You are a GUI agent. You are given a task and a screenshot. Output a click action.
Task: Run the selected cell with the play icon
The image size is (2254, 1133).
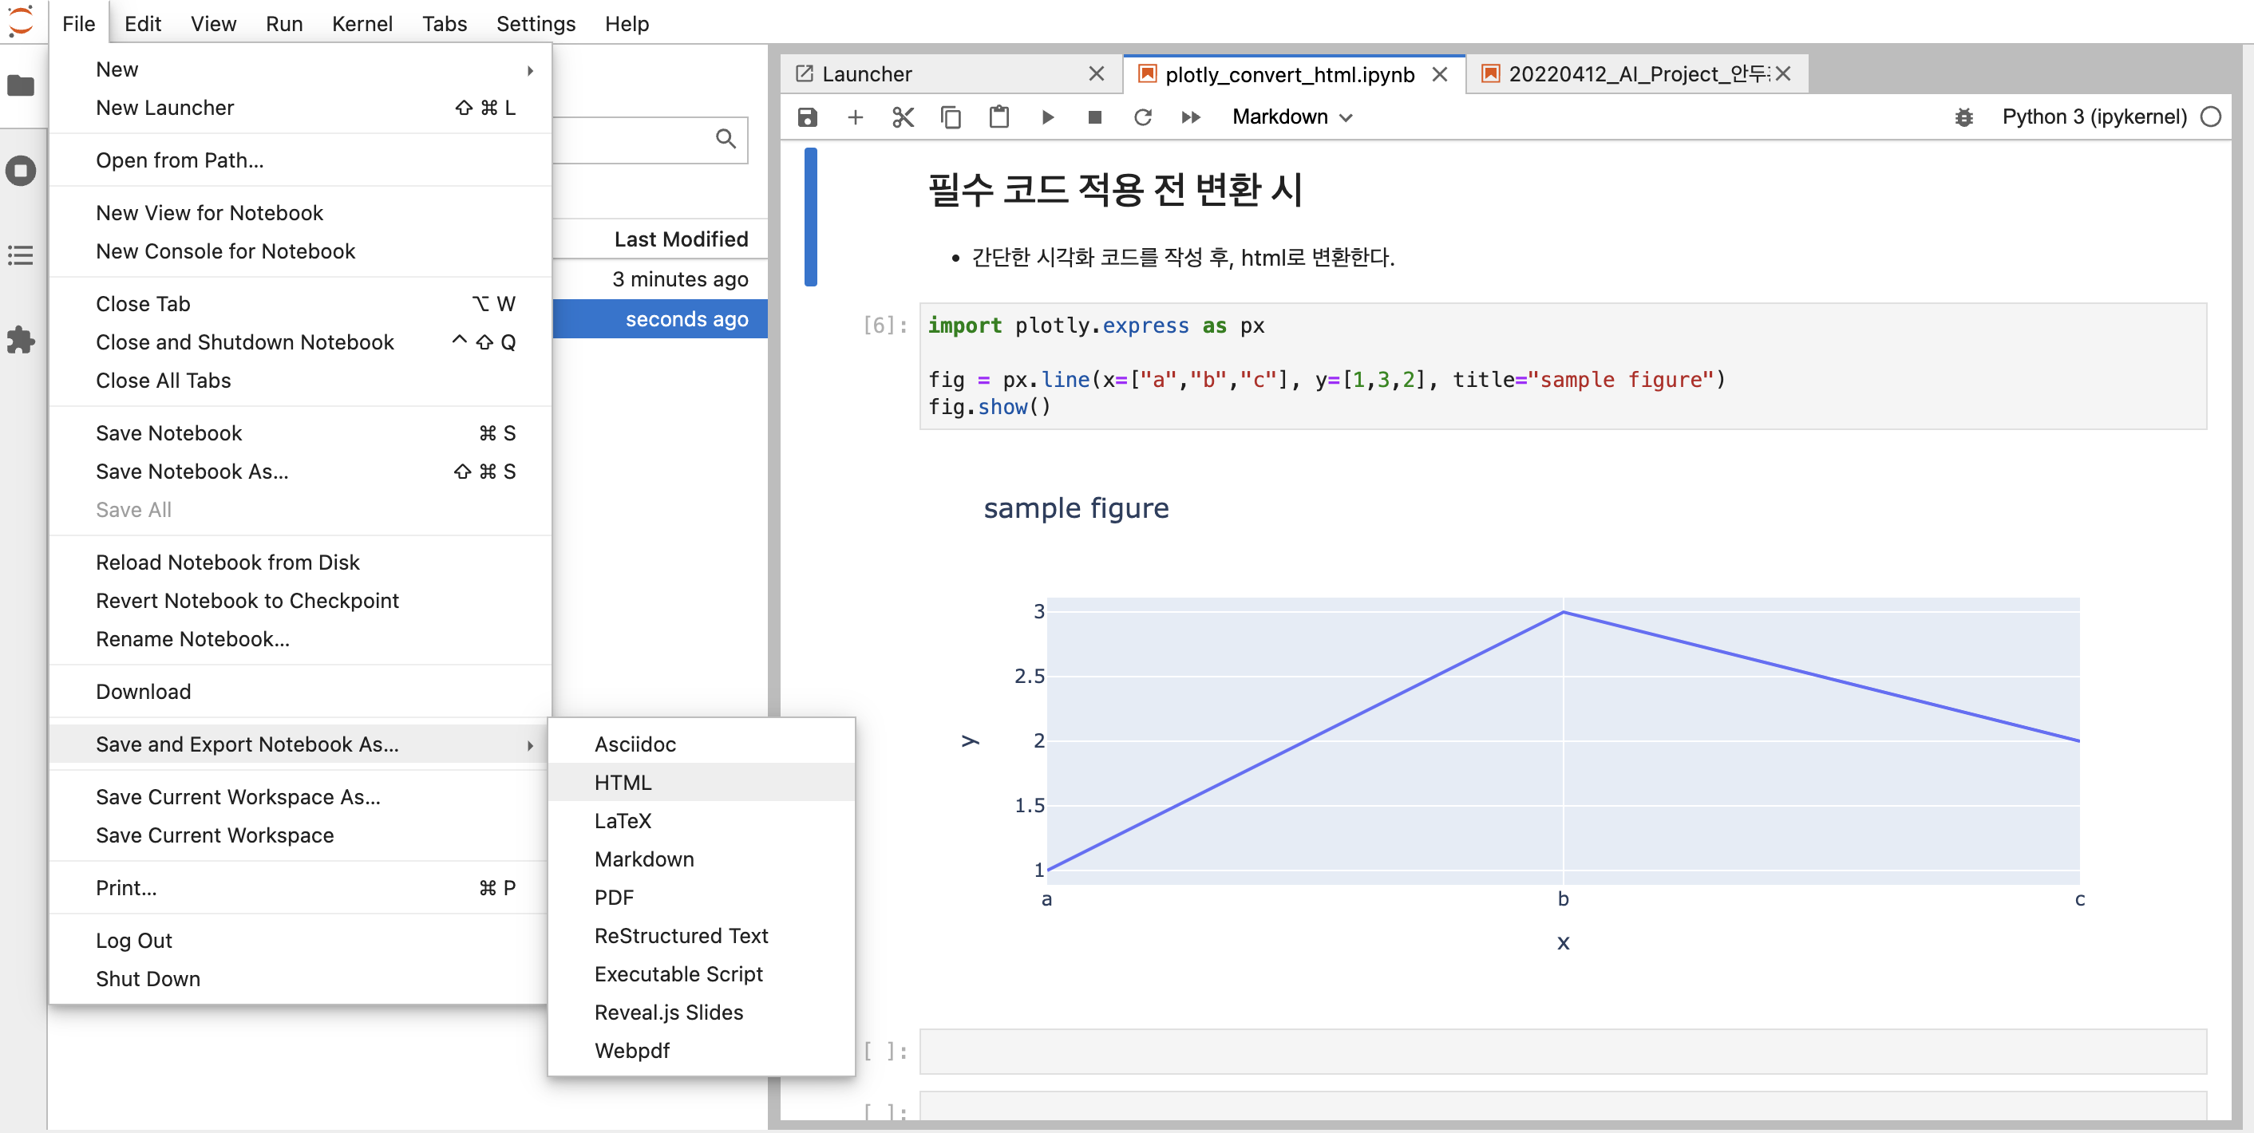(x=1047, y=116)
